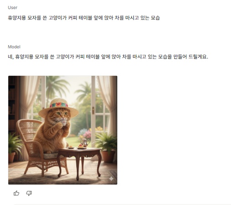Click the model's Korean reply text

(x=108, y=57)
